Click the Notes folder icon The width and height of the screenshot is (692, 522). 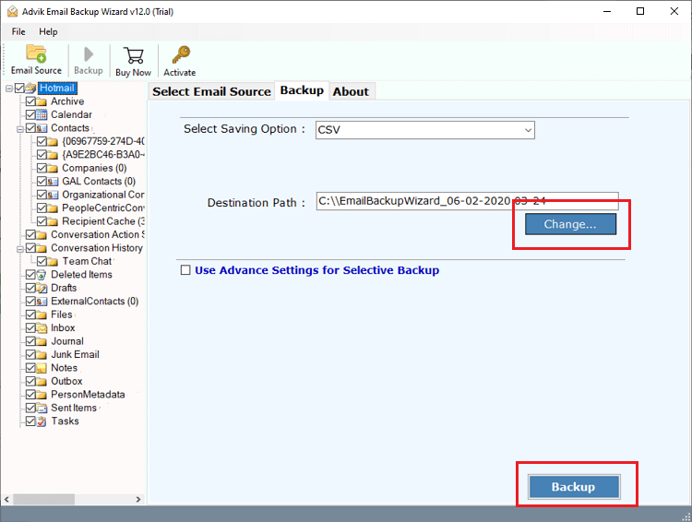[x=42, y=368]
